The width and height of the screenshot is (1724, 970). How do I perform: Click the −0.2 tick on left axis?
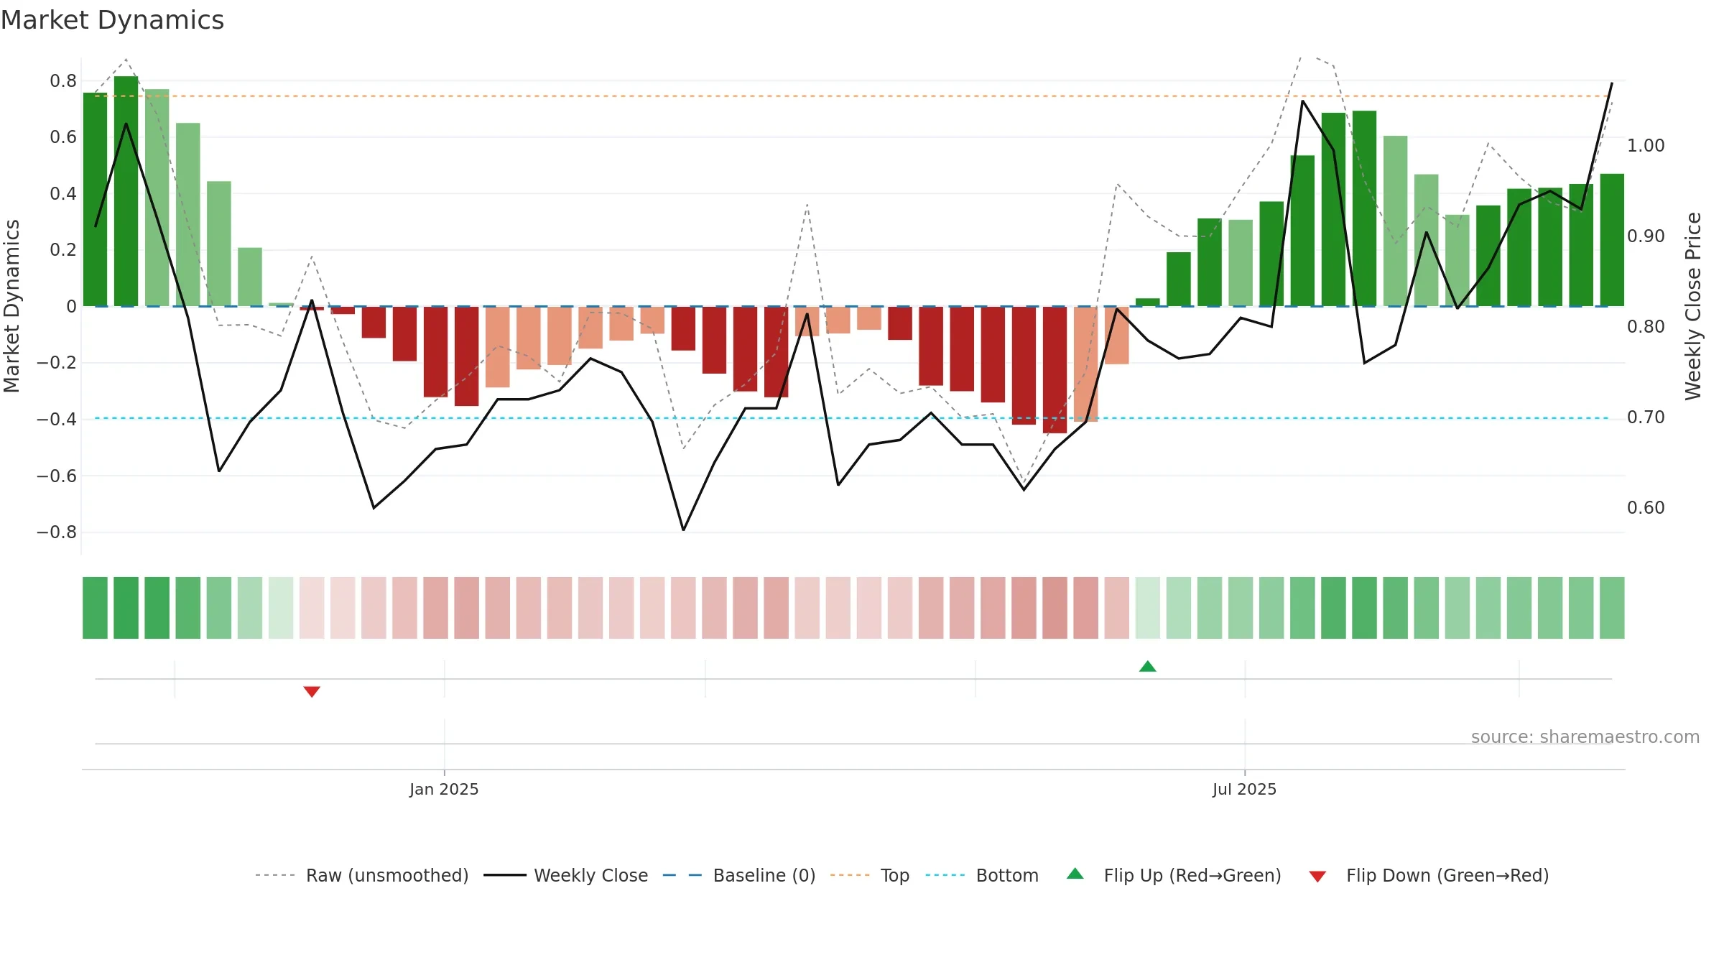coord(56,362)
